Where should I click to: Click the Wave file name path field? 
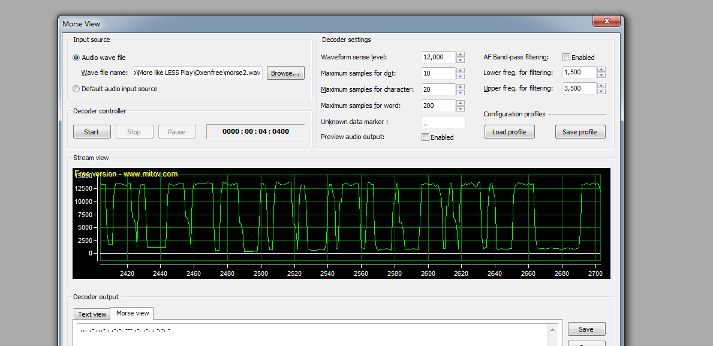[x=197, y=73]
